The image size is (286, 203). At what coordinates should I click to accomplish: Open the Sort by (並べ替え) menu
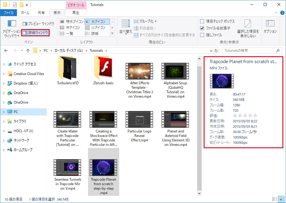pyautogui.click(x=125, y=27)
